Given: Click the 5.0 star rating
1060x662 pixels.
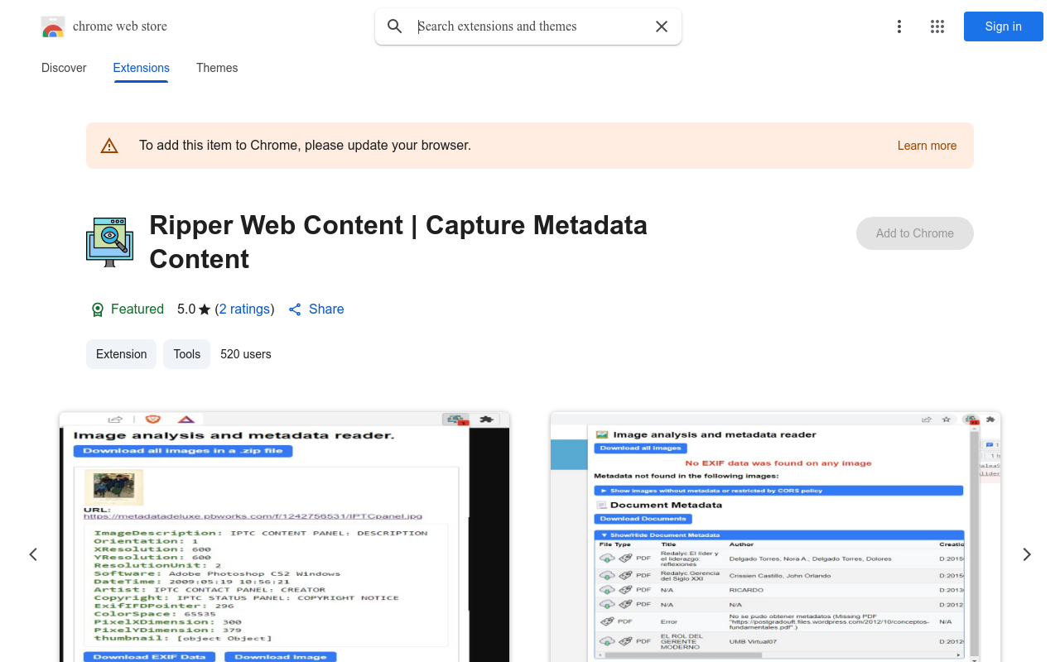Looking at the screenshot, I should click(194, 309).
